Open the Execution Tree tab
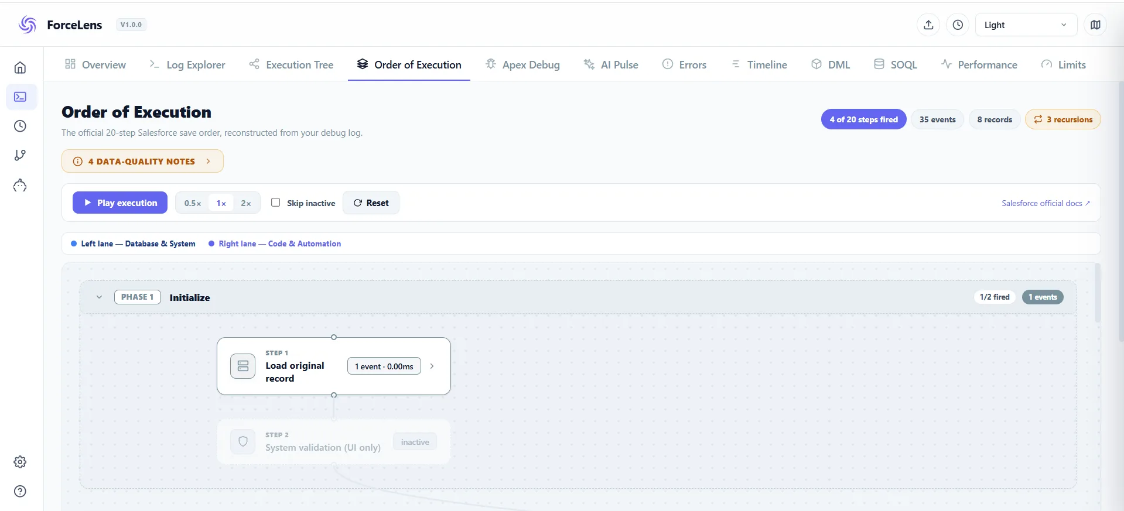The image size is (1124, 511). (x=291, y=64)
